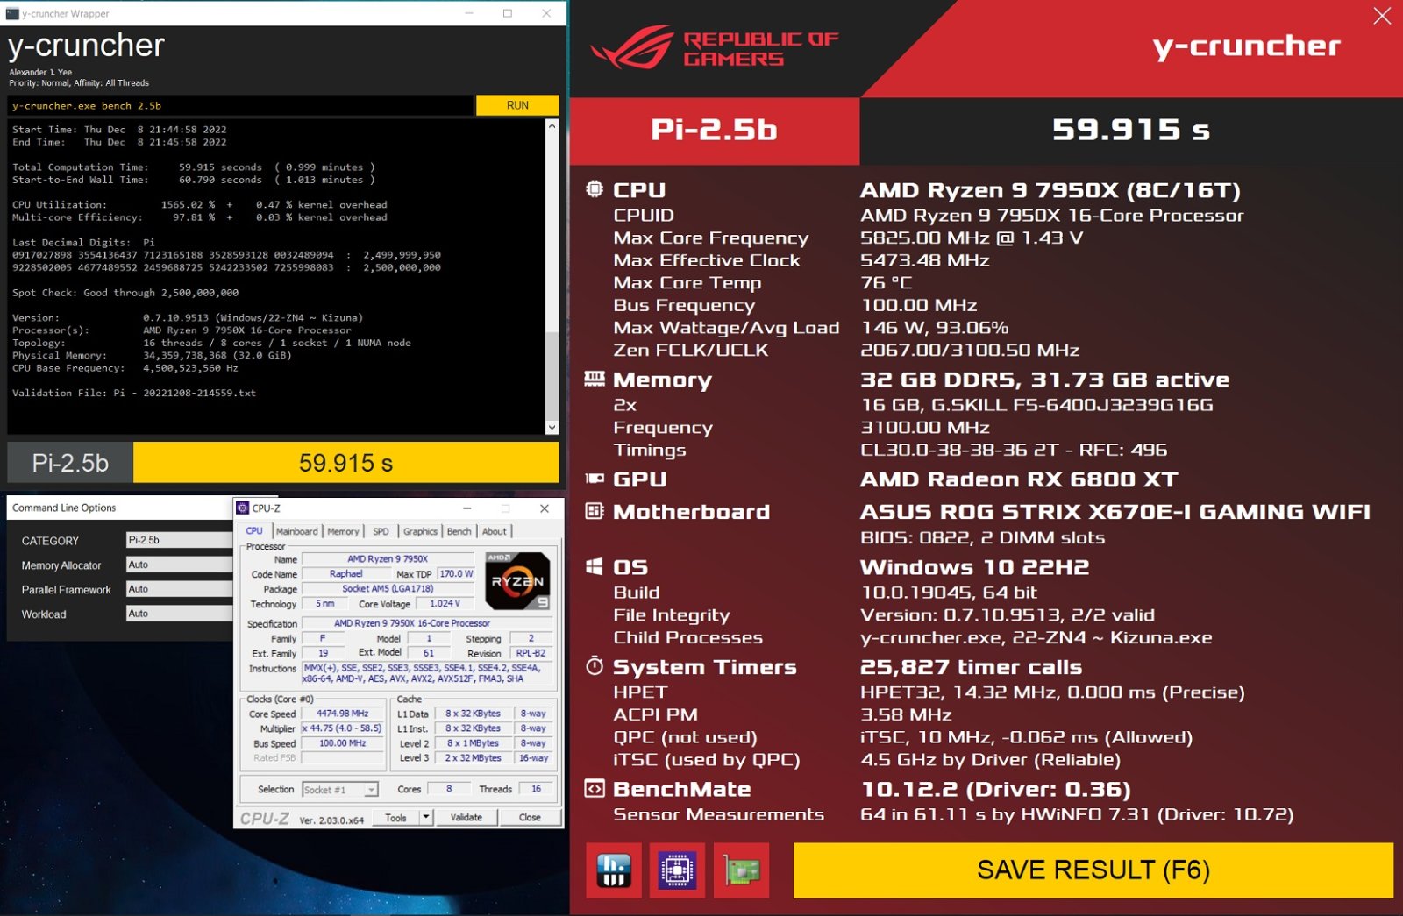Click the CPU chip icon button
The width and height of the screenshot is (1403, 916).
click(677, 870)
